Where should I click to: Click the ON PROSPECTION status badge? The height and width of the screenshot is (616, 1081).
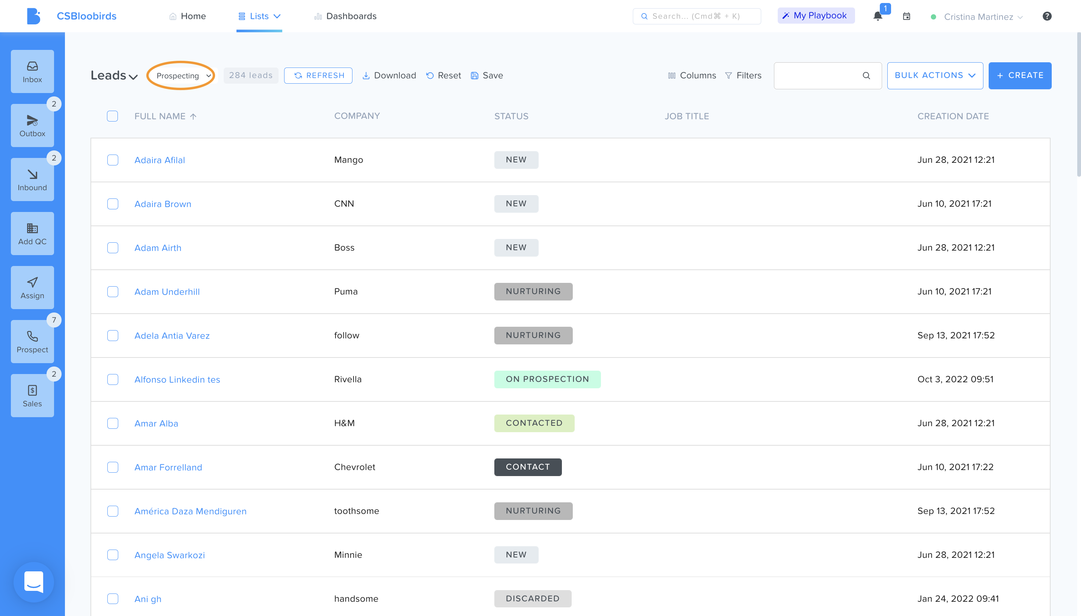547,380
